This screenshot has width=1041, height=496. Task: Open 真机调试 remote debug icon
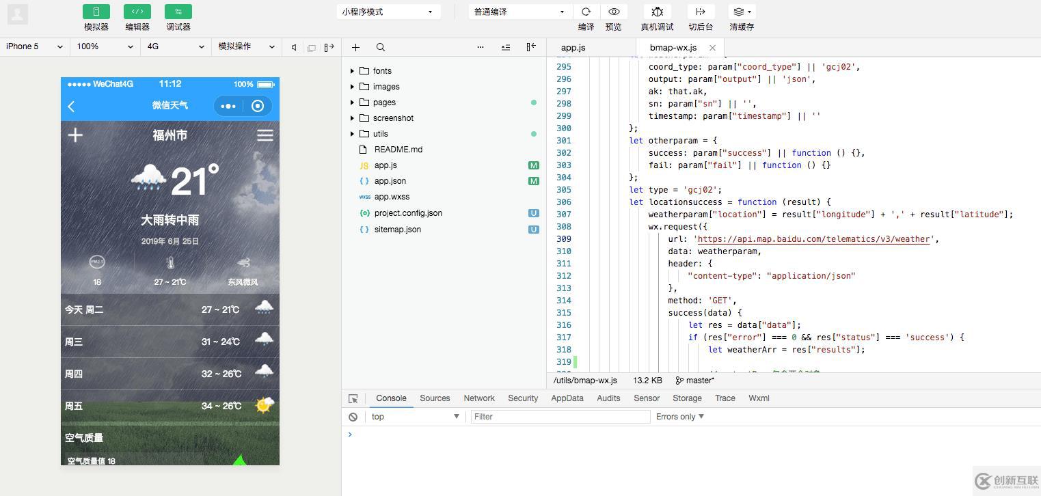[x=657, y=12]
